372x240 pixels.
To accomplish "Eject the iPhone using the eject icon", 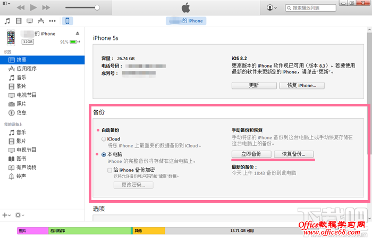I will 78,34.
